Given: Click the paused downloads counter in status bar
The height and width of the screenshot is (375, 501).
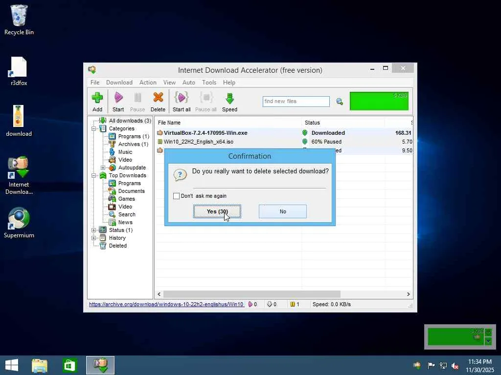Looking at the screenshot, I should point(295,305).
